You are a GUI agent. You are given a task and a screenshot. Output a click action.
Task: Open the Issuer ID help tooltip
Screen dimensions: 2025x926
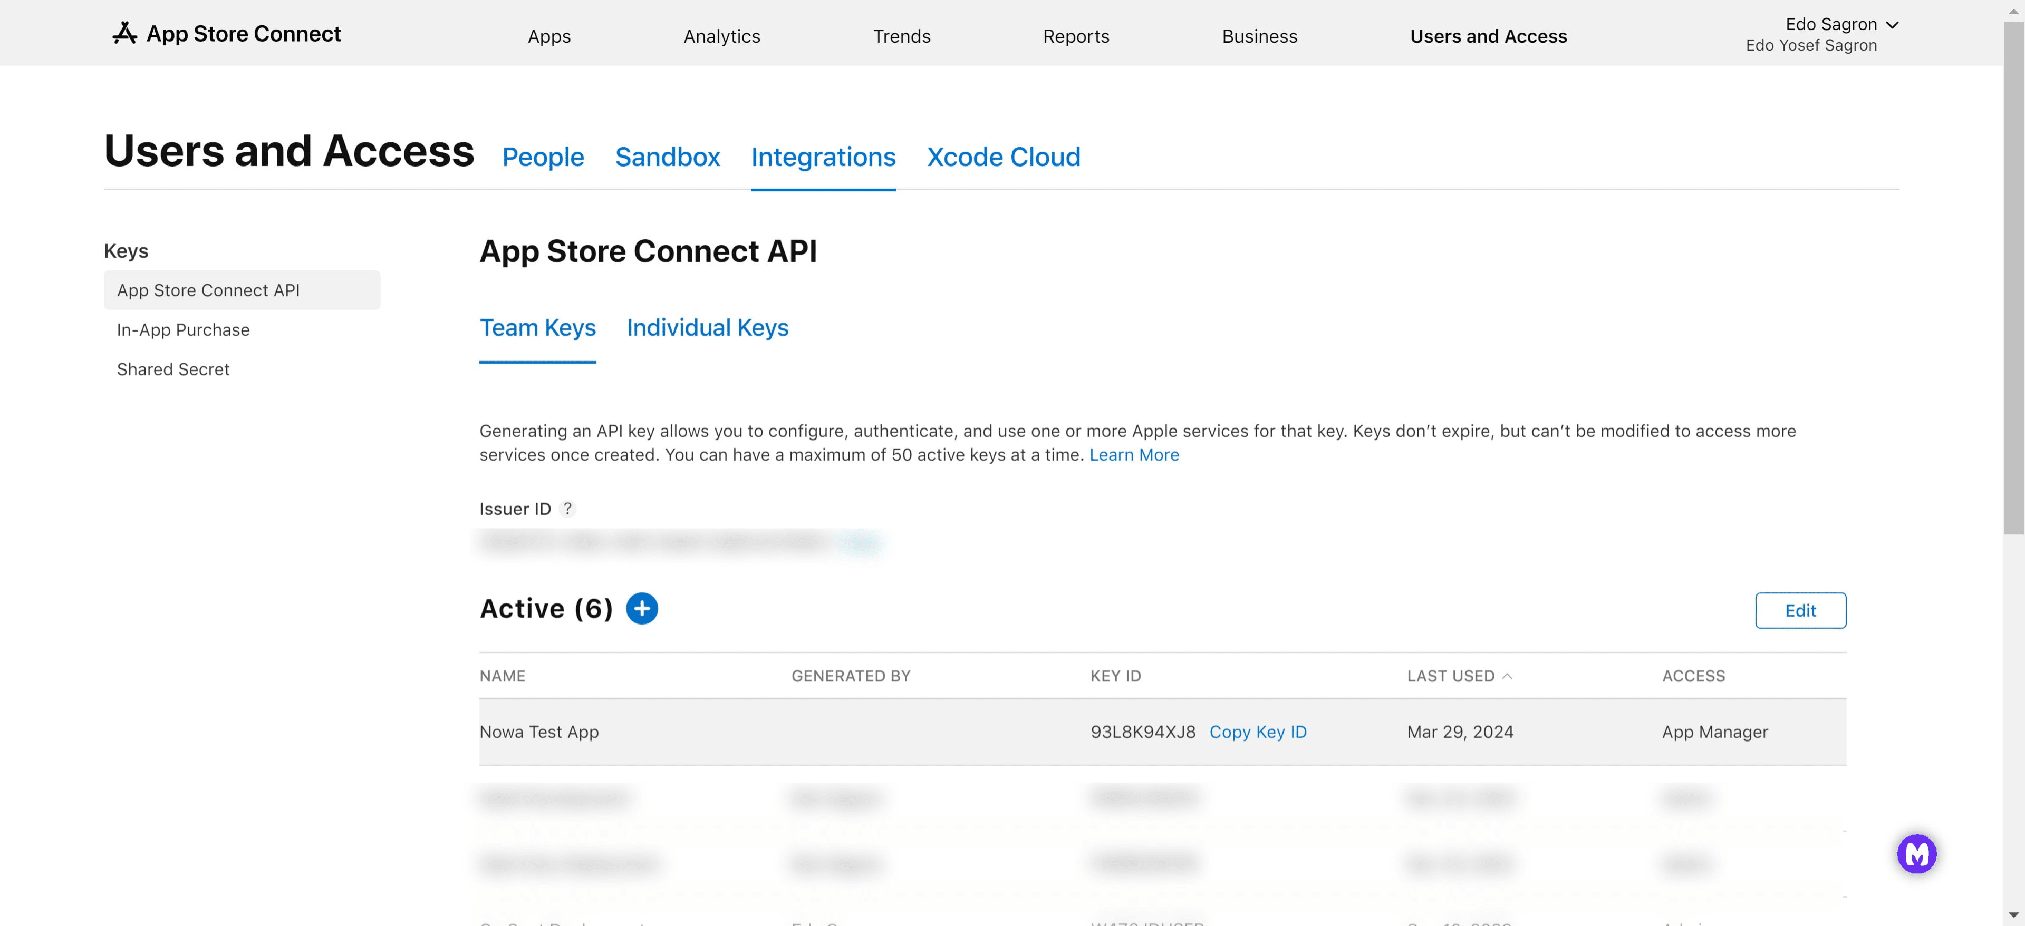point(567,509)
